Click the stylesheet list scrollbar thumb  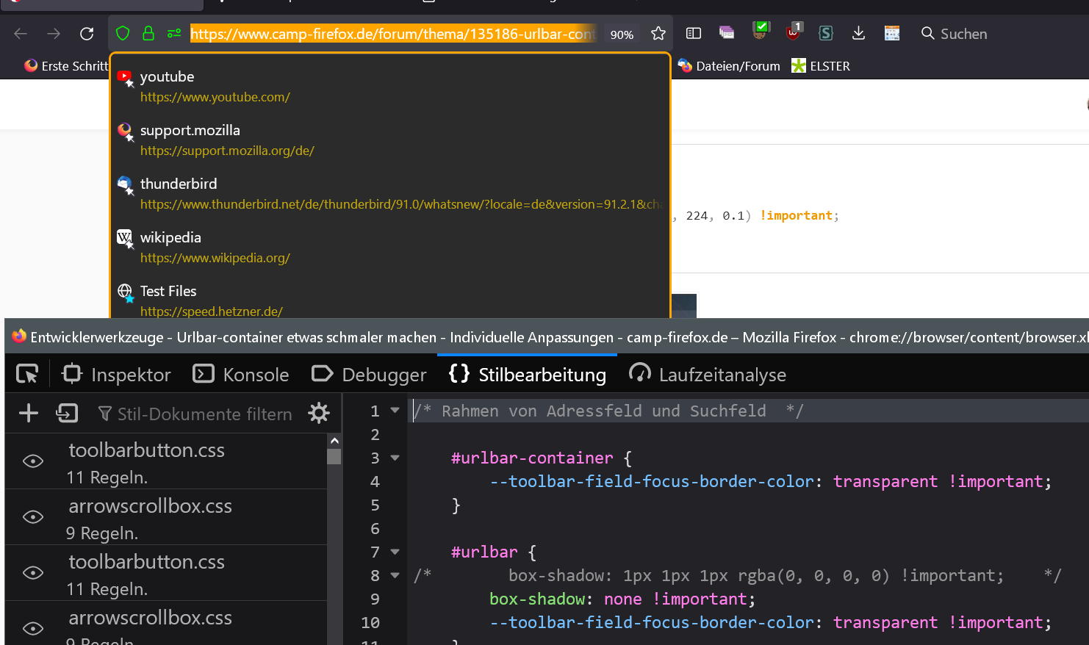(x=334, y=457)
